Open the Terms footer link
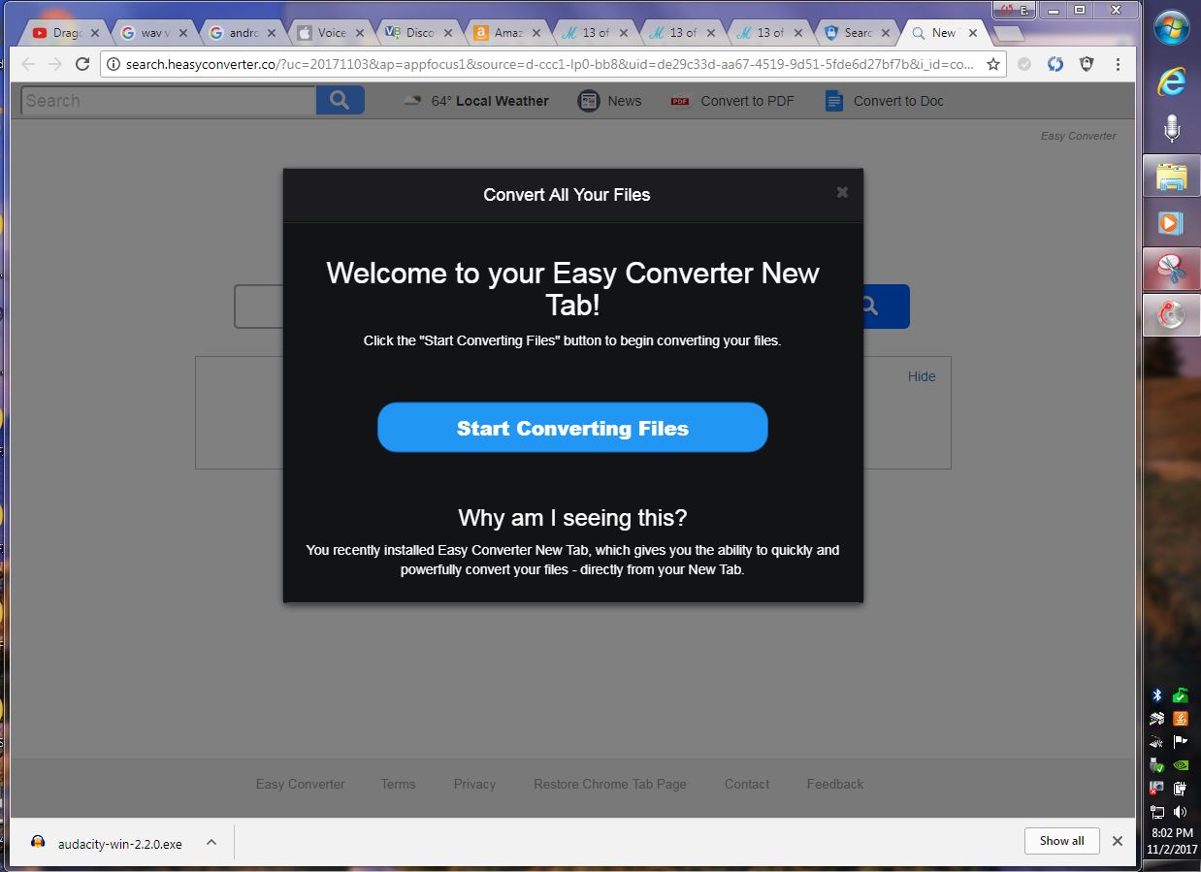 pos(398,784)
